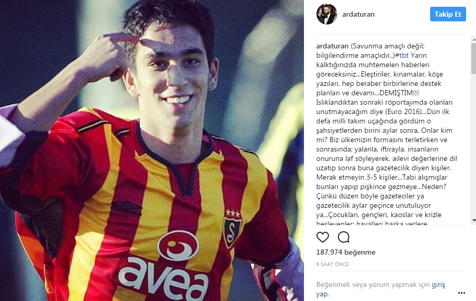
Task: Open ardaturan profile from header username
Action: point(358,14)
